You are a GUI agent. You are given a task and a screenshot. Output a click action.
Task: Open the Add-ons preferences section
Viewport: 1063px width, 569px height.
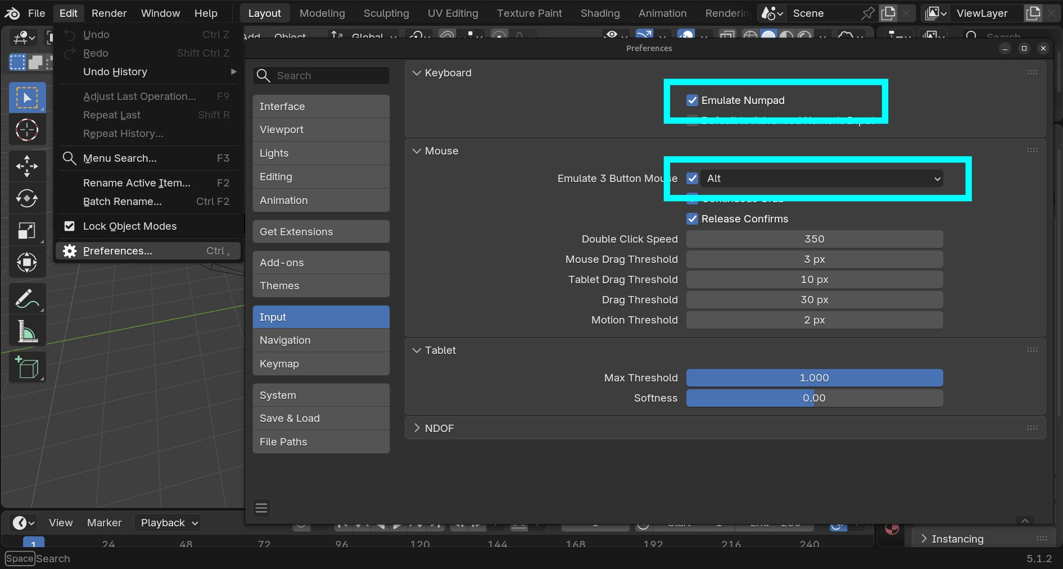[321, 263]
